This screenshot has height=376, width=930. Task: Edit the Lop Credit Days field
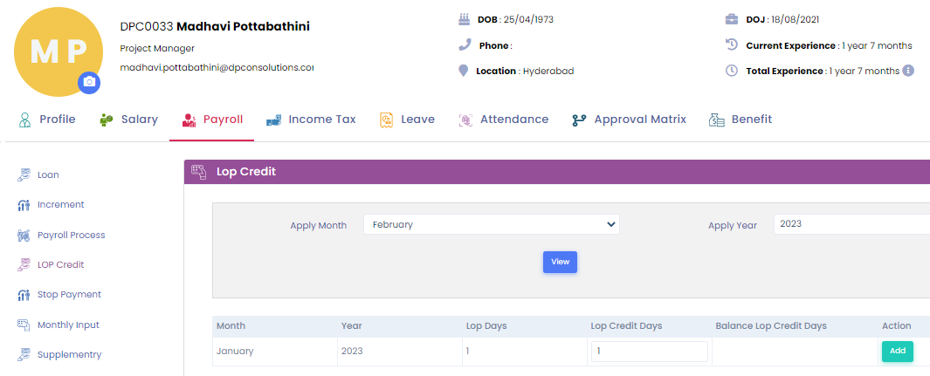click(x=649, y=352)
